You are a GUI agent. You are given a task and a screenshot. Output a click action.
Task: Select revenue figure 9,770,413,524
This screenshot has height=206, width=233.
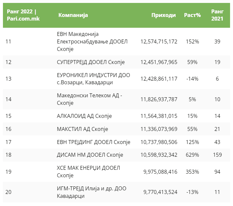(160, 192)
